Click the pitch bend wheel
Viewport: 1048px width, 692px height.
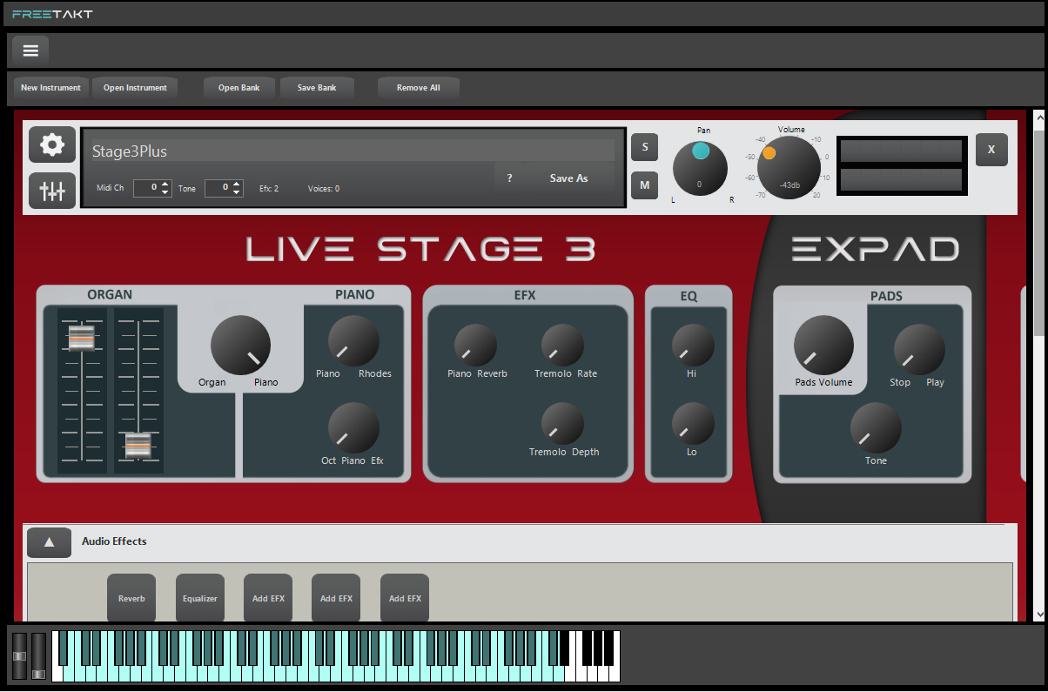[19, 656]
